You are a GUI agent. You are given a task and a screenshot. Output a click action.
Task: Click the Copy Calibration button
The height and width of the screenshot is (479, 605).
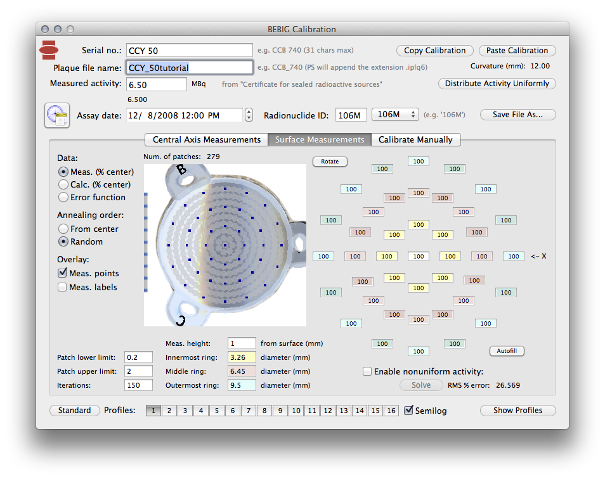(435, 51)
